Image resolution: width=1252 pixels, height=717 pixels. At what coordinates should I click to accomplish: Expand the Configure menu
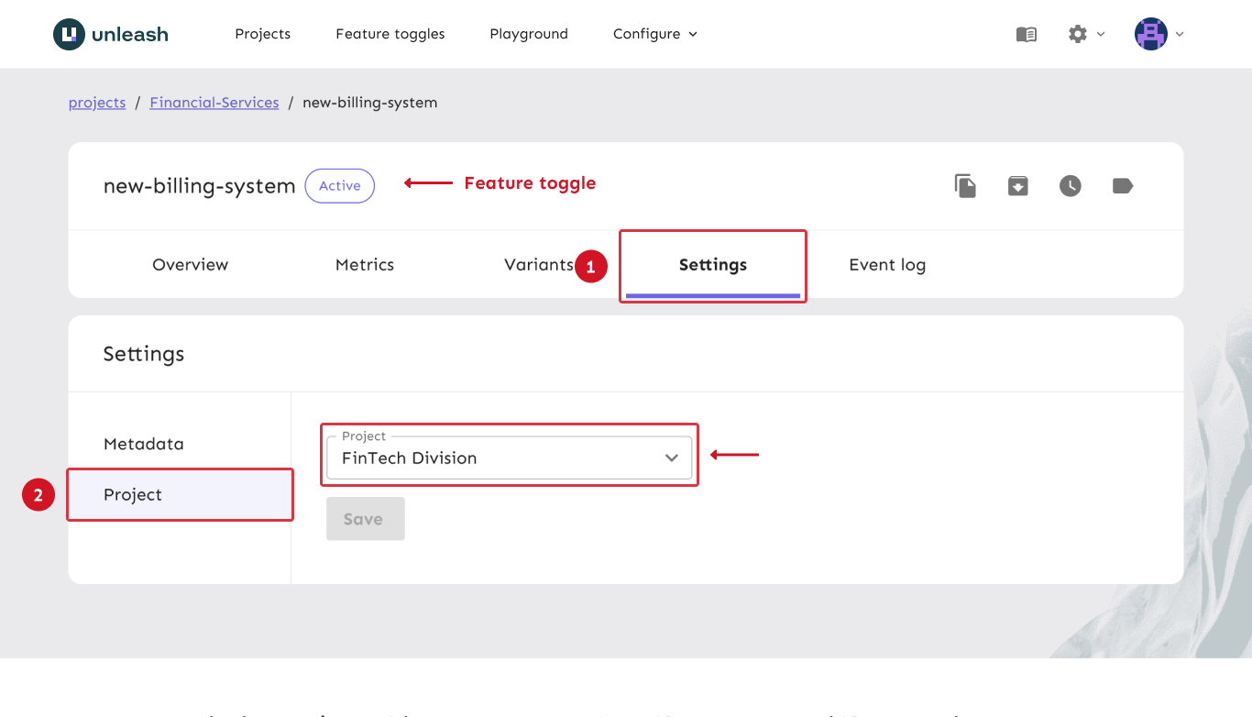pyautogui.click(x=654, y=34)
